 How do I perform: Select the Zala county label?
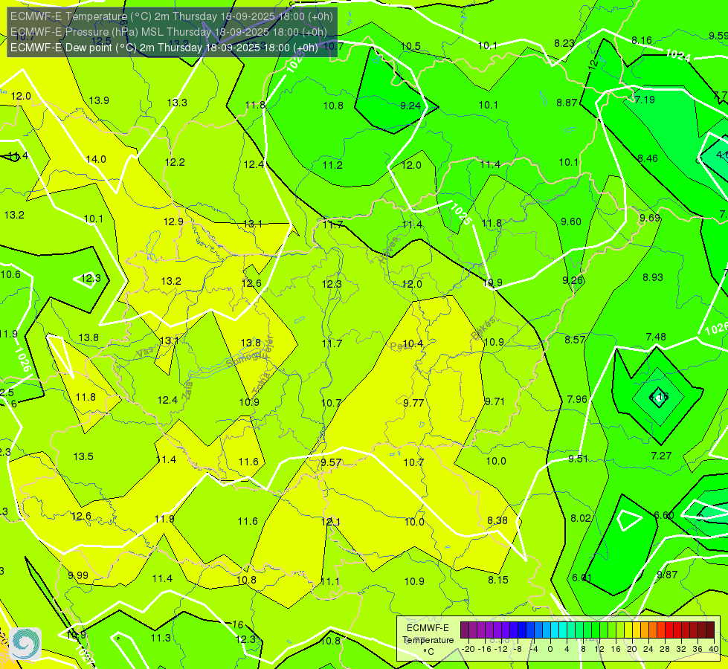point(187,390)
